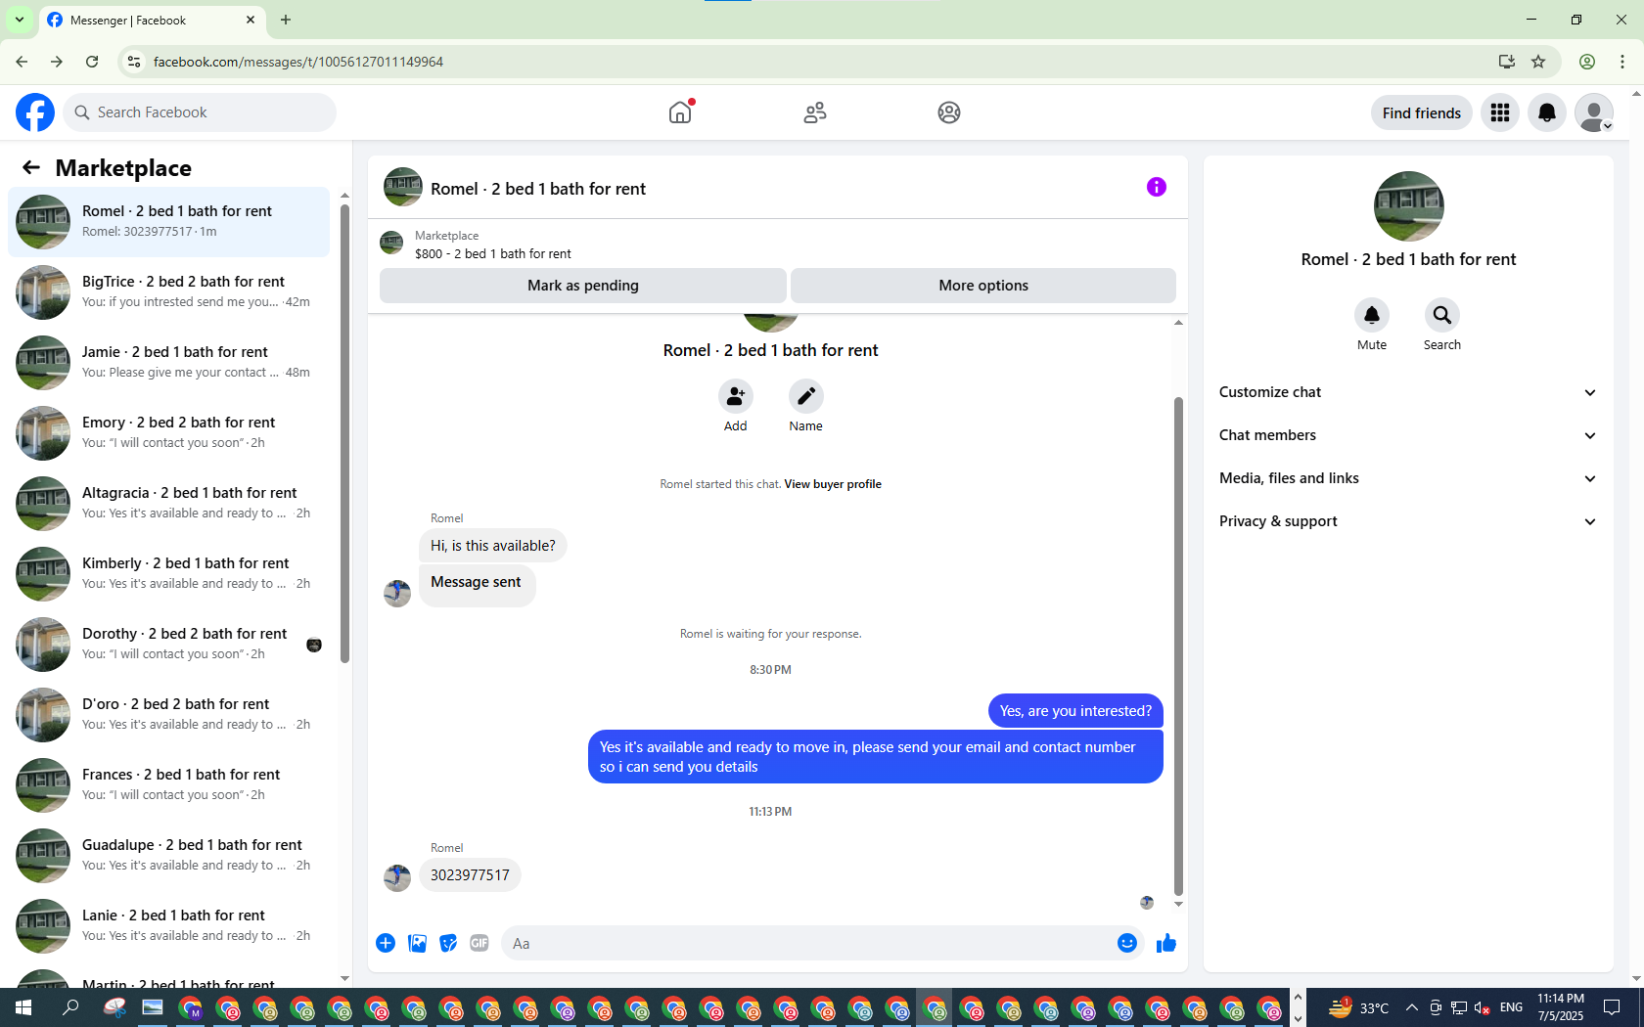
Task: Open more actions plus icon in composer
Action: 386,943
